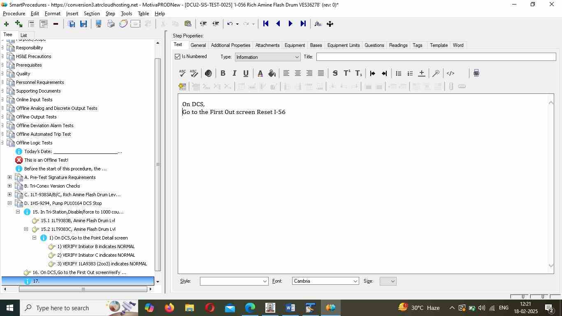The width and height of the screenshot is (562, 316).
Task: Open the Insert menu
Action: (x=72, y=14)
